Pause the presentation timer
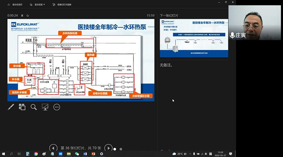283x157 pixels. (22, 16)
